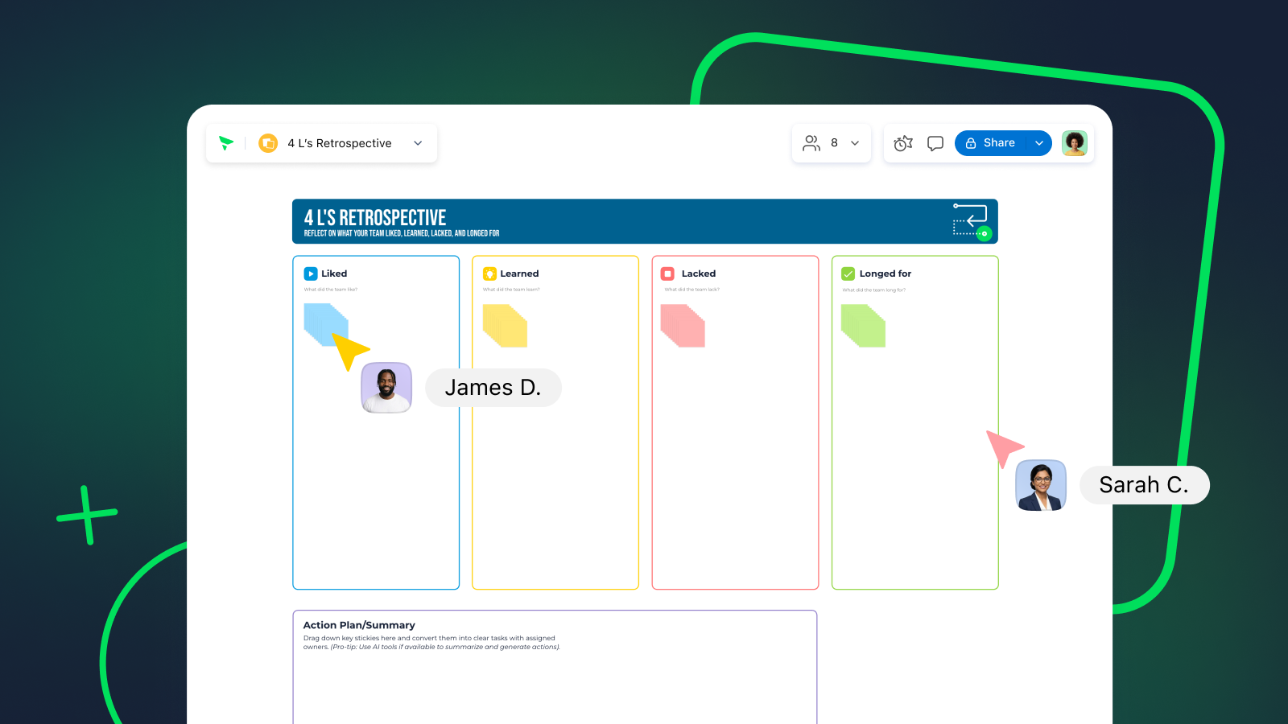The height and width of the screenshot is (724, 1288).
Task: Click the Action Plan instructions text
Action: (x=431, y=643)
